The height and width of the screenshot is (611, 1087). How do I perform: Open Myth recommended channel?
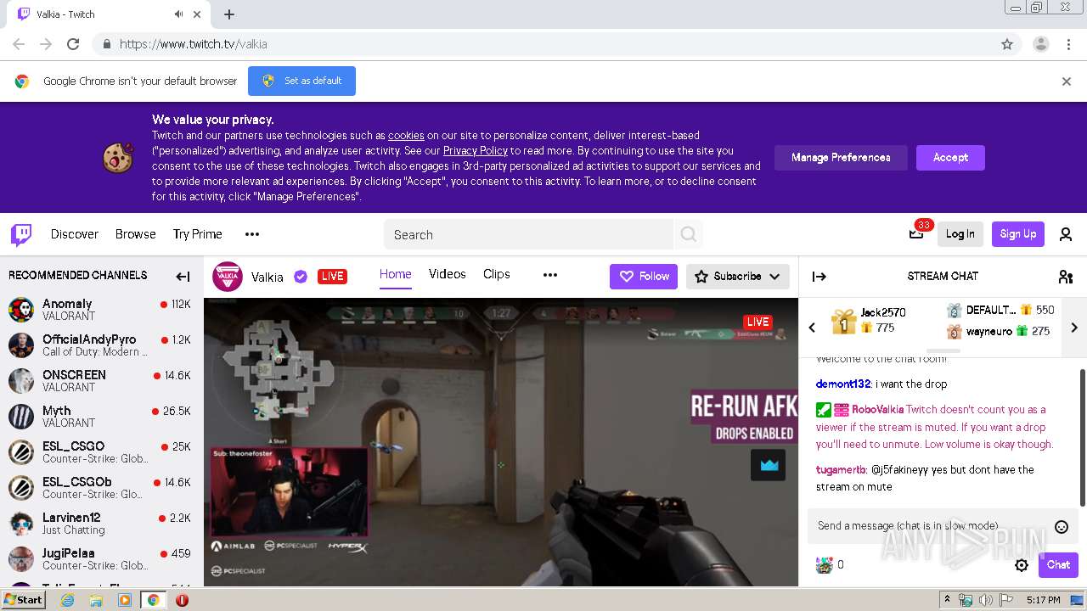tap(100, 417)
